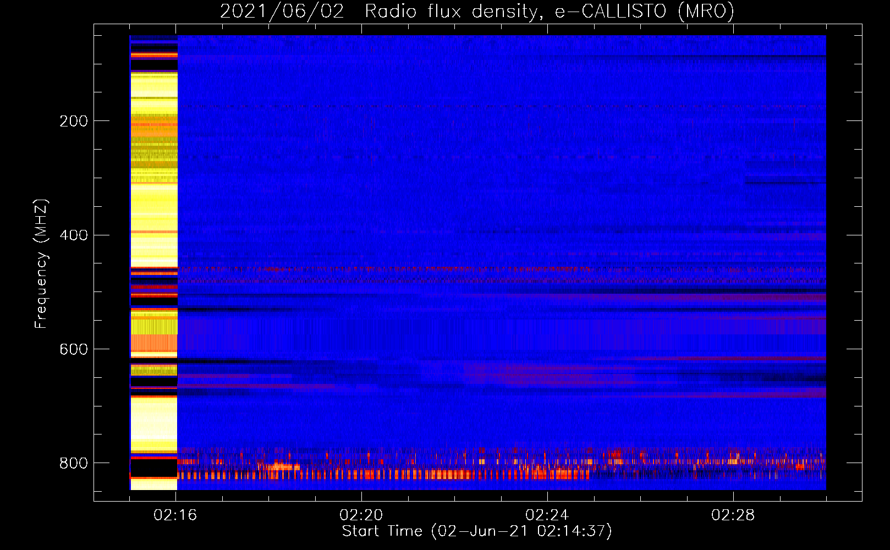Click the 400 frequency tick label

click(74, 235)
